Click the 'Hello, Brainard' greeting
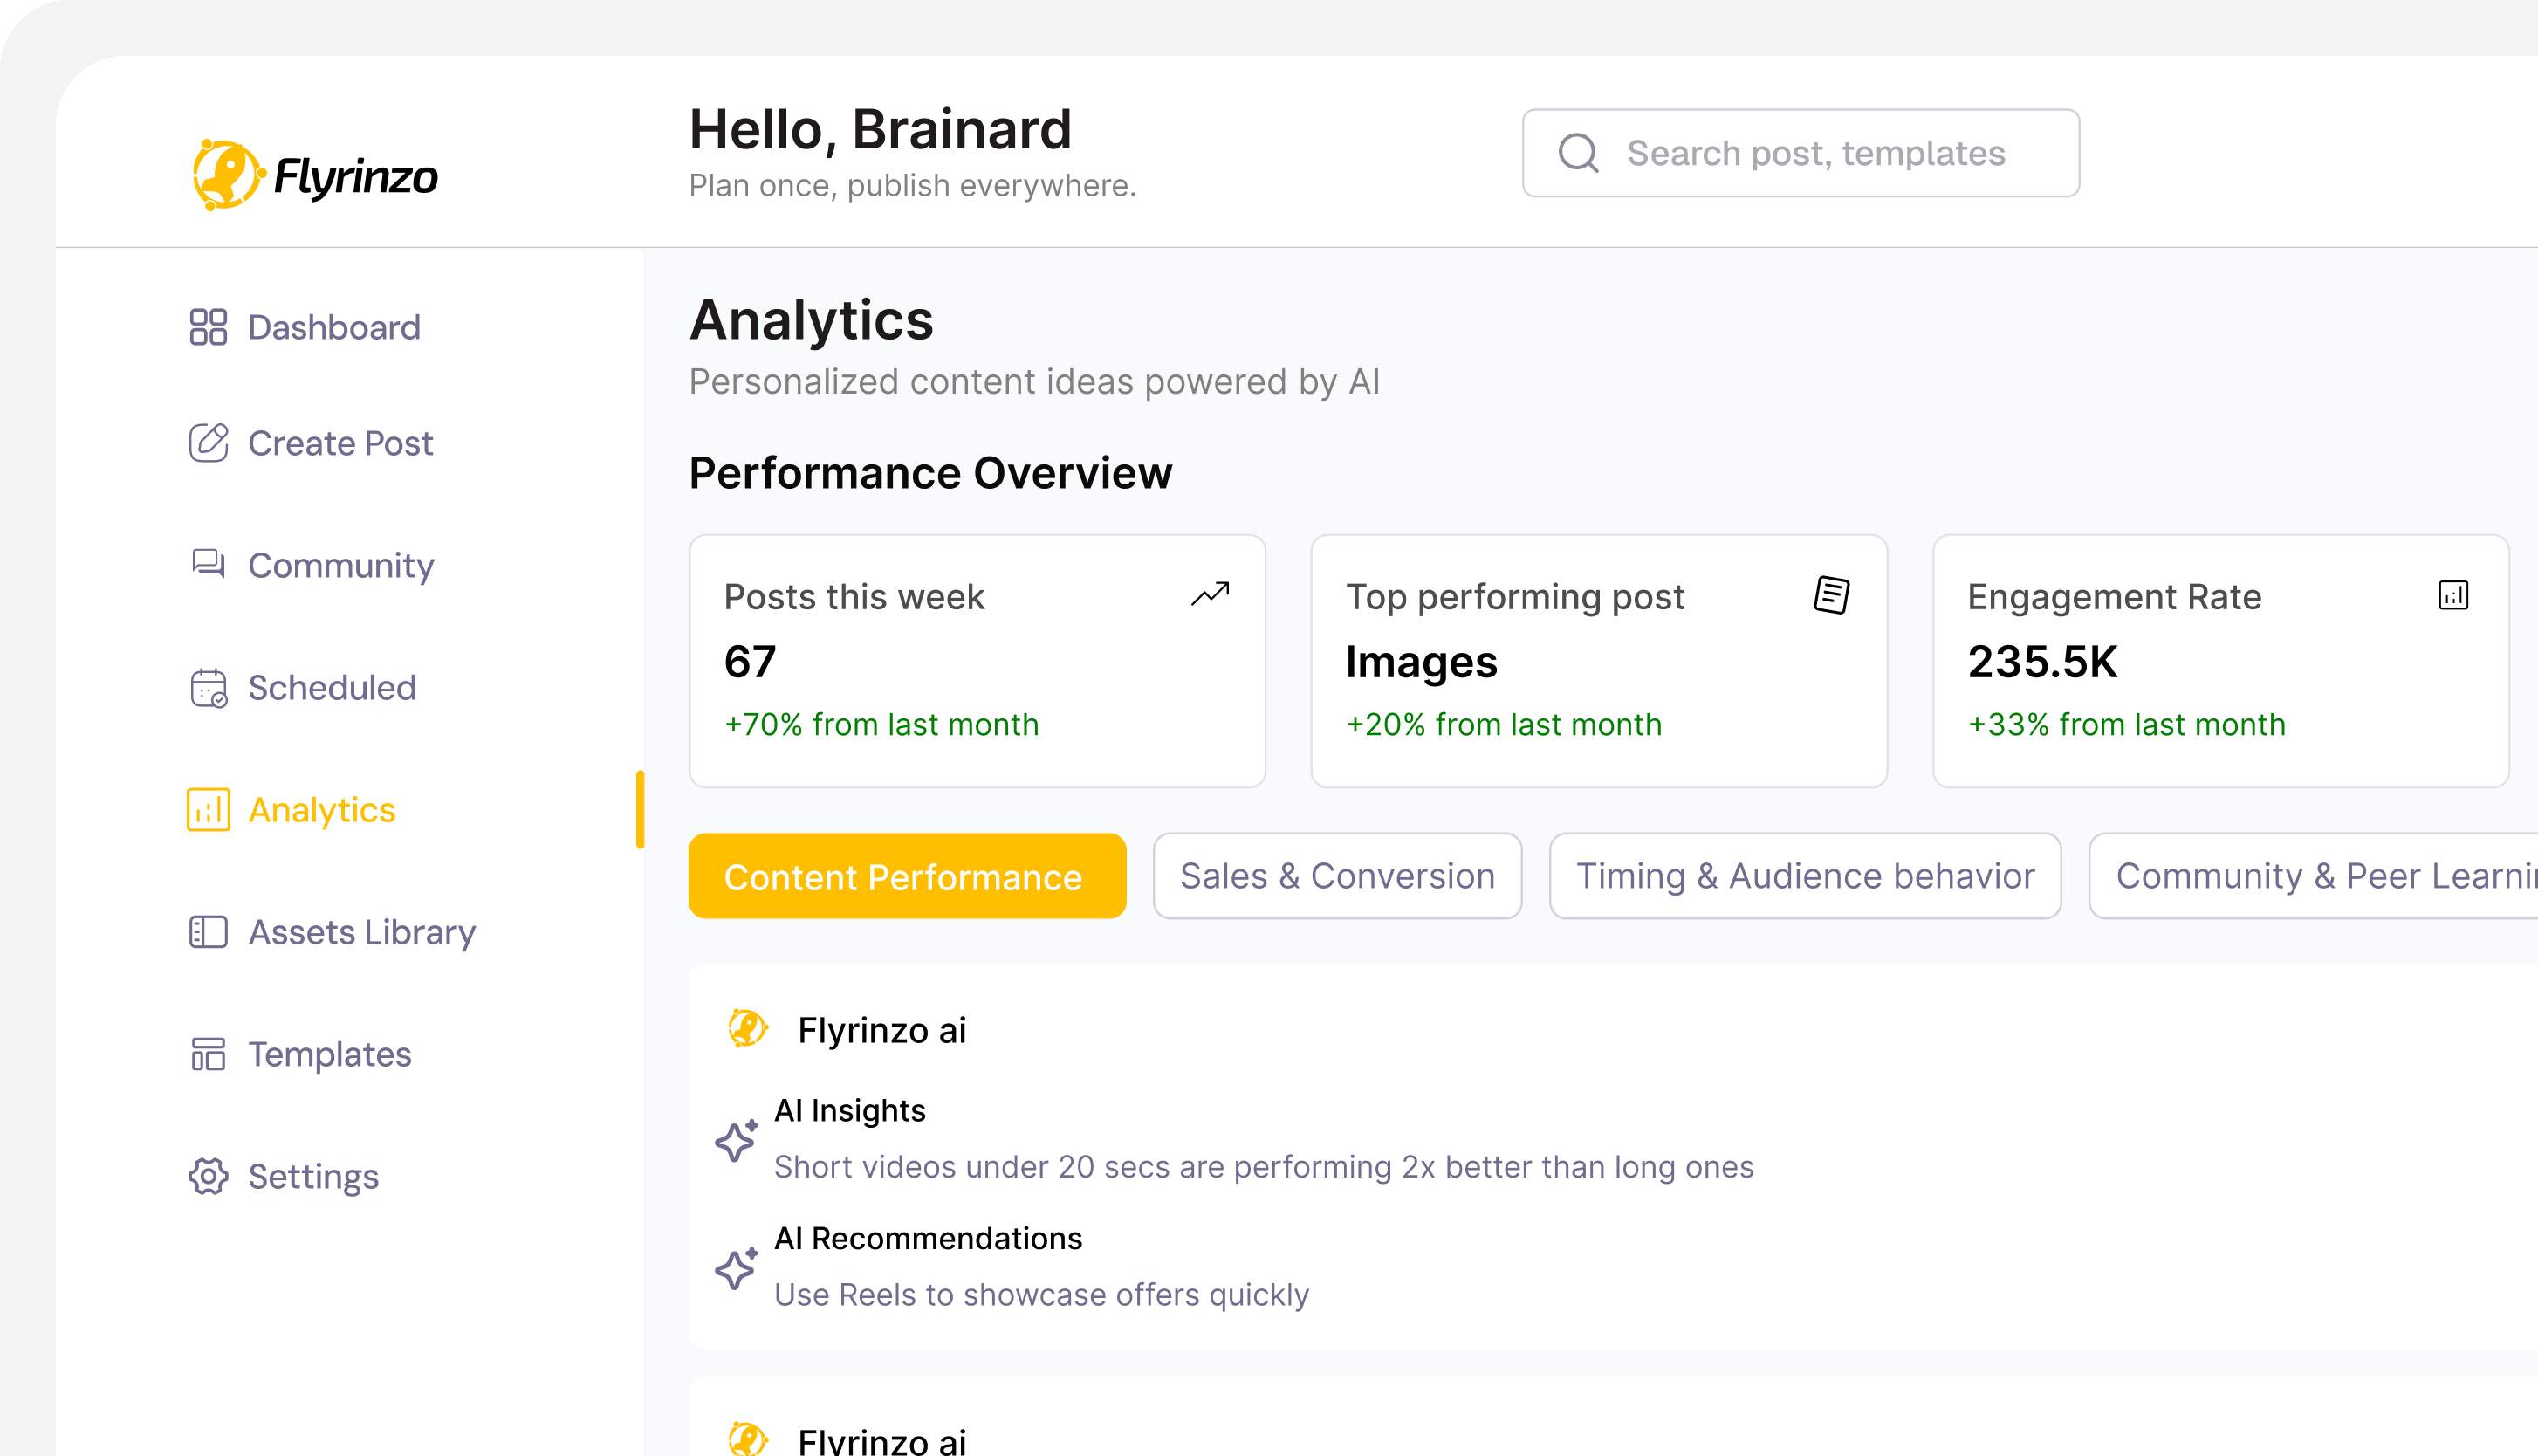This screenshot has width=2538, height=1456. point(880,130)
